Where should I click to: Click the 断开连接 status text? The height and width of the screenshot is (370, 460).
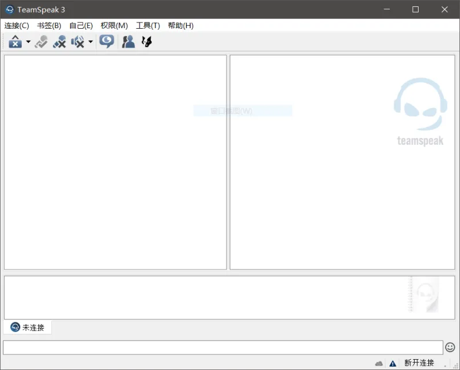pos(419,363)
